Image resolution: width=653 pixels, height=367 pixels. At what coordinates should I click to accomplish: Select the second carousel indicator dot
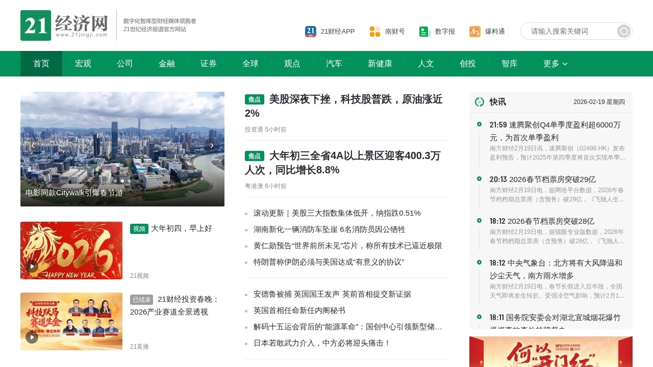click(122, 181)
